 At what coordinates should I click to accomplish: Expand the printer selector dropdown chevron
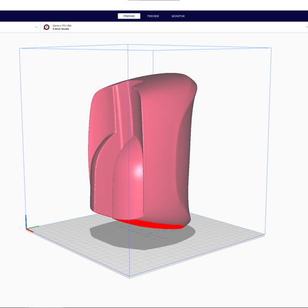tap(36, 27)
